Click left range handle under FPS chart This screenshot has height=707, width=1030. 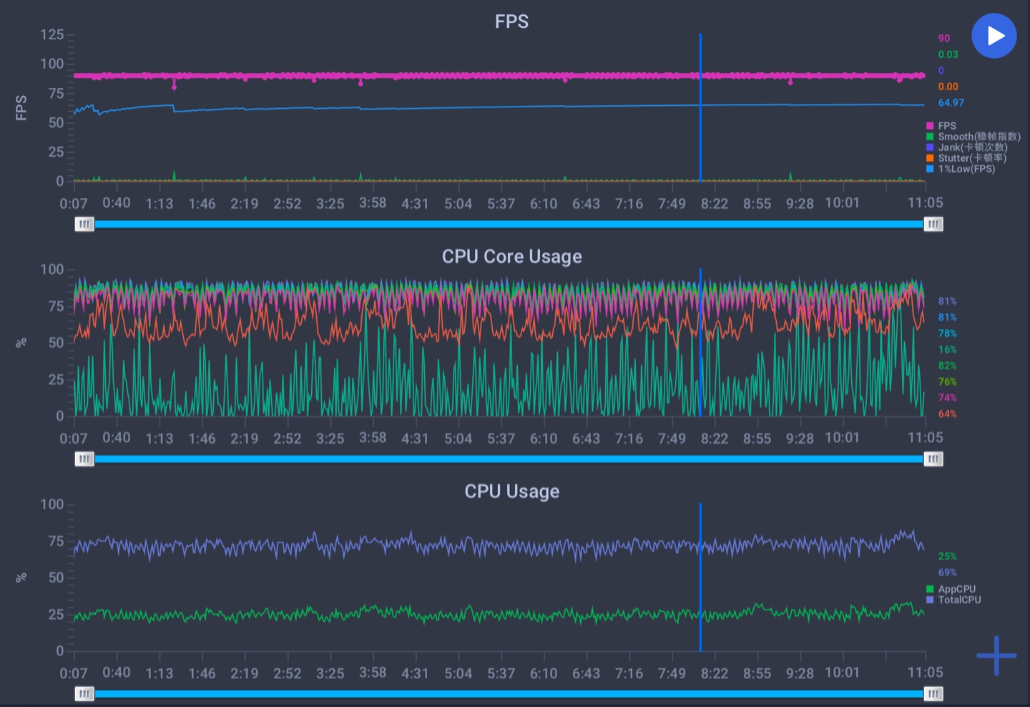pyautogui.click(x=84, y=224)
